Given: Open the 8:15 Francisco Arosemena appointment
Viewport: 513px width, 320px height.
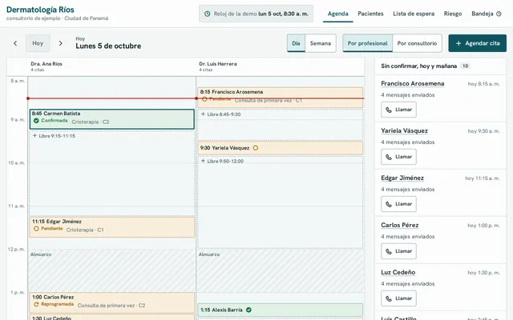Looking at the screenshot, I should click(280, 98).
